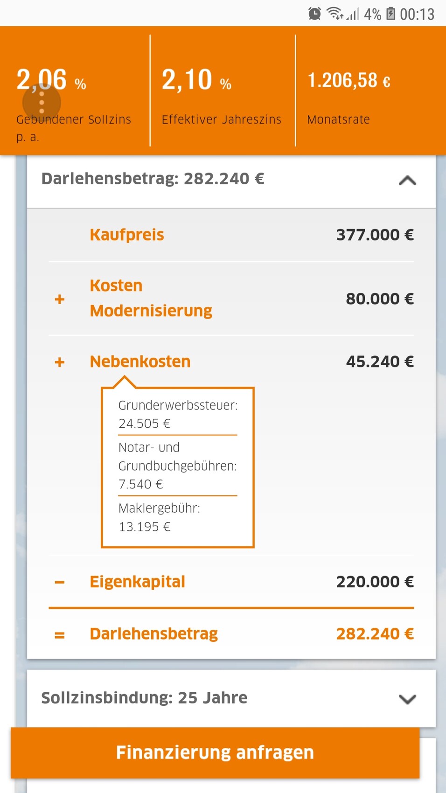Open the Kaufpreis row
446x793 pixels.
[127, 235]
